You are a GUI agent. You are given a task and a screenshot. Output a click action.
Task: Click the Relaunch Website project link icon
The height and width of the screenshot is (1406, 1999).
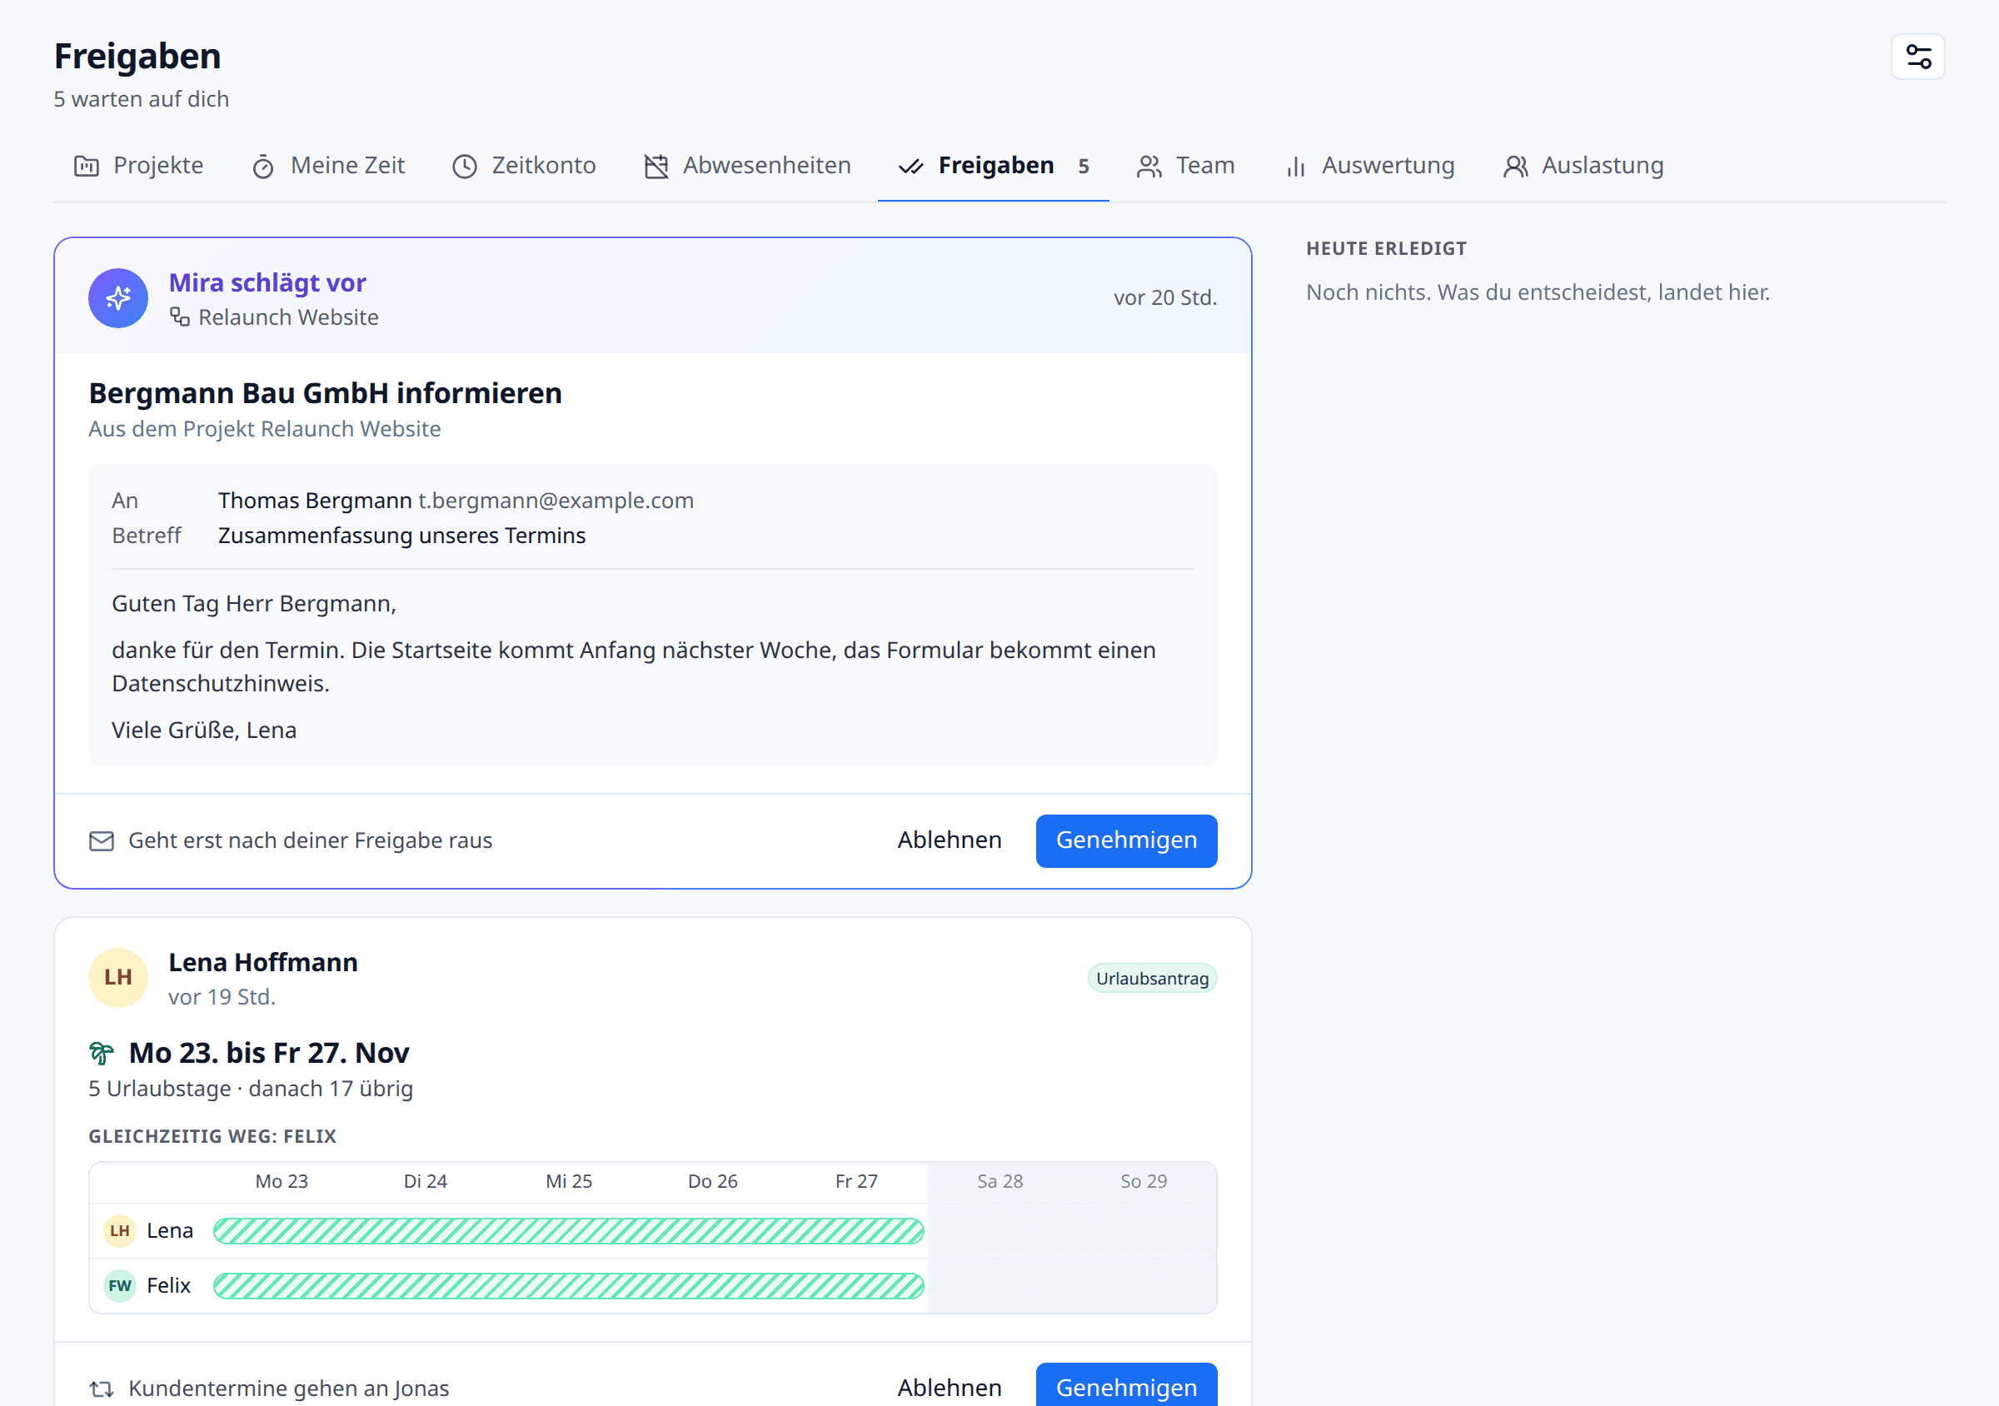click(x=179, y=317)
